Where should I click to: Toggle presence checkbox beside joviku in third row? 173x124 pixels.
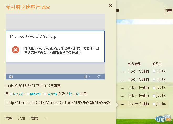154,88
